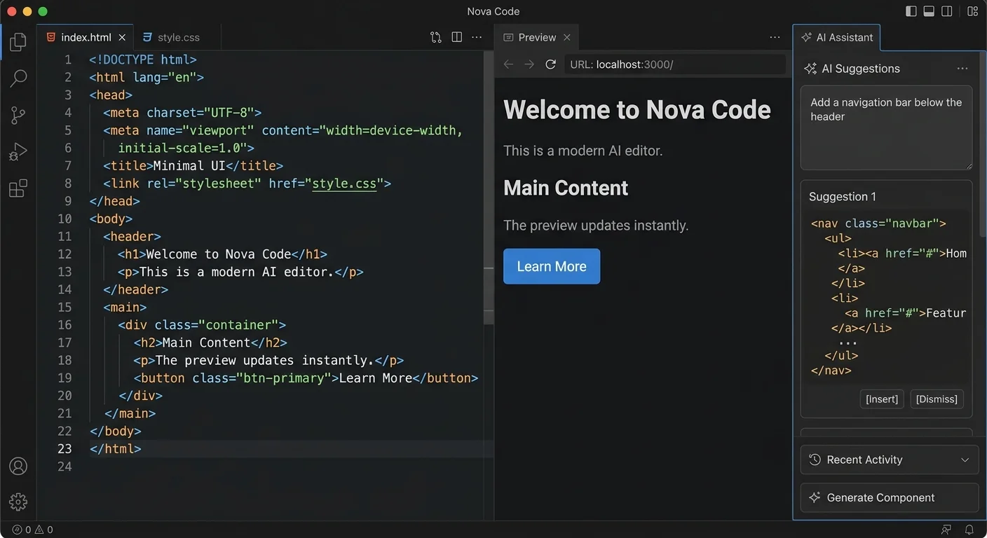Open the Run and Debug view

click(x=18, y=151)
